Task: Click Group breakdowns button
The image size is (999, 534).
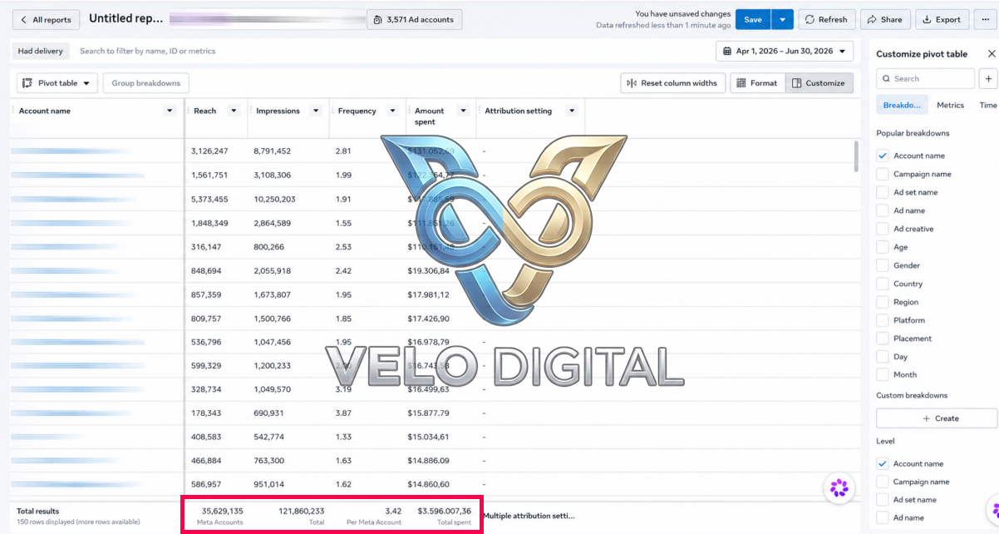Action: [146, 83]
